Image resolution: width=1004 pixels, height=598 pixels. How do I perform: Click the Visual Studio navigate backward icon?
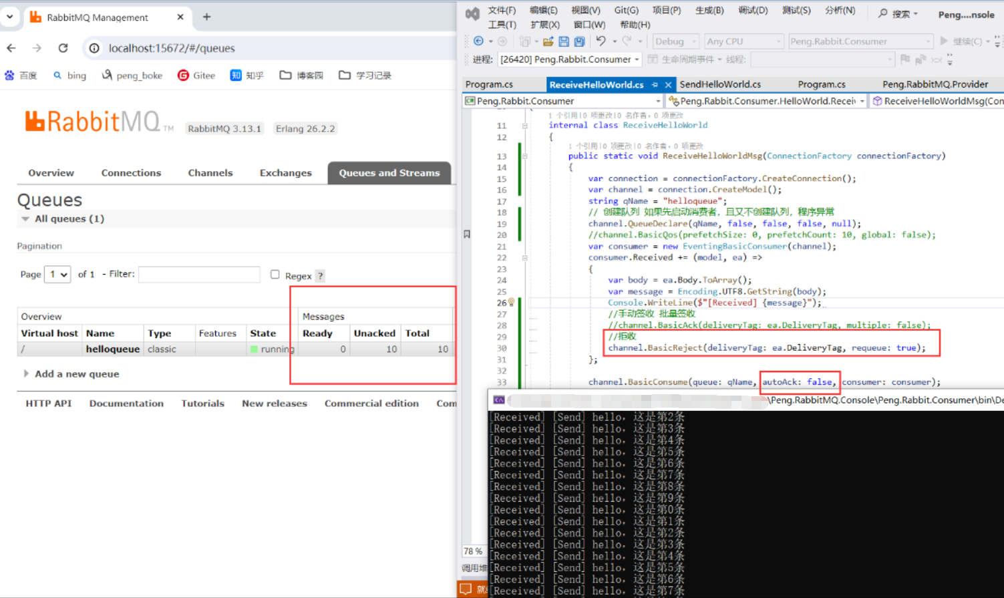tap(479, 41)
